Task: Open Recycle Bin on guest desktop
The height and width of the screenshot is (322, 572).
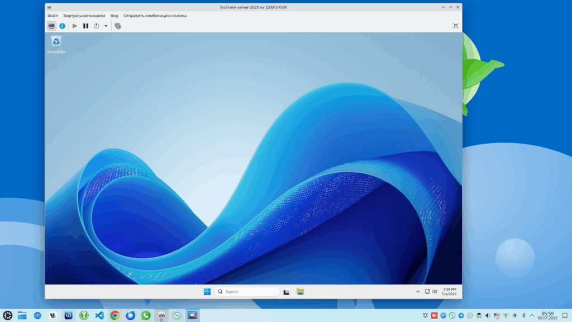Action: (x=56, y=42)
